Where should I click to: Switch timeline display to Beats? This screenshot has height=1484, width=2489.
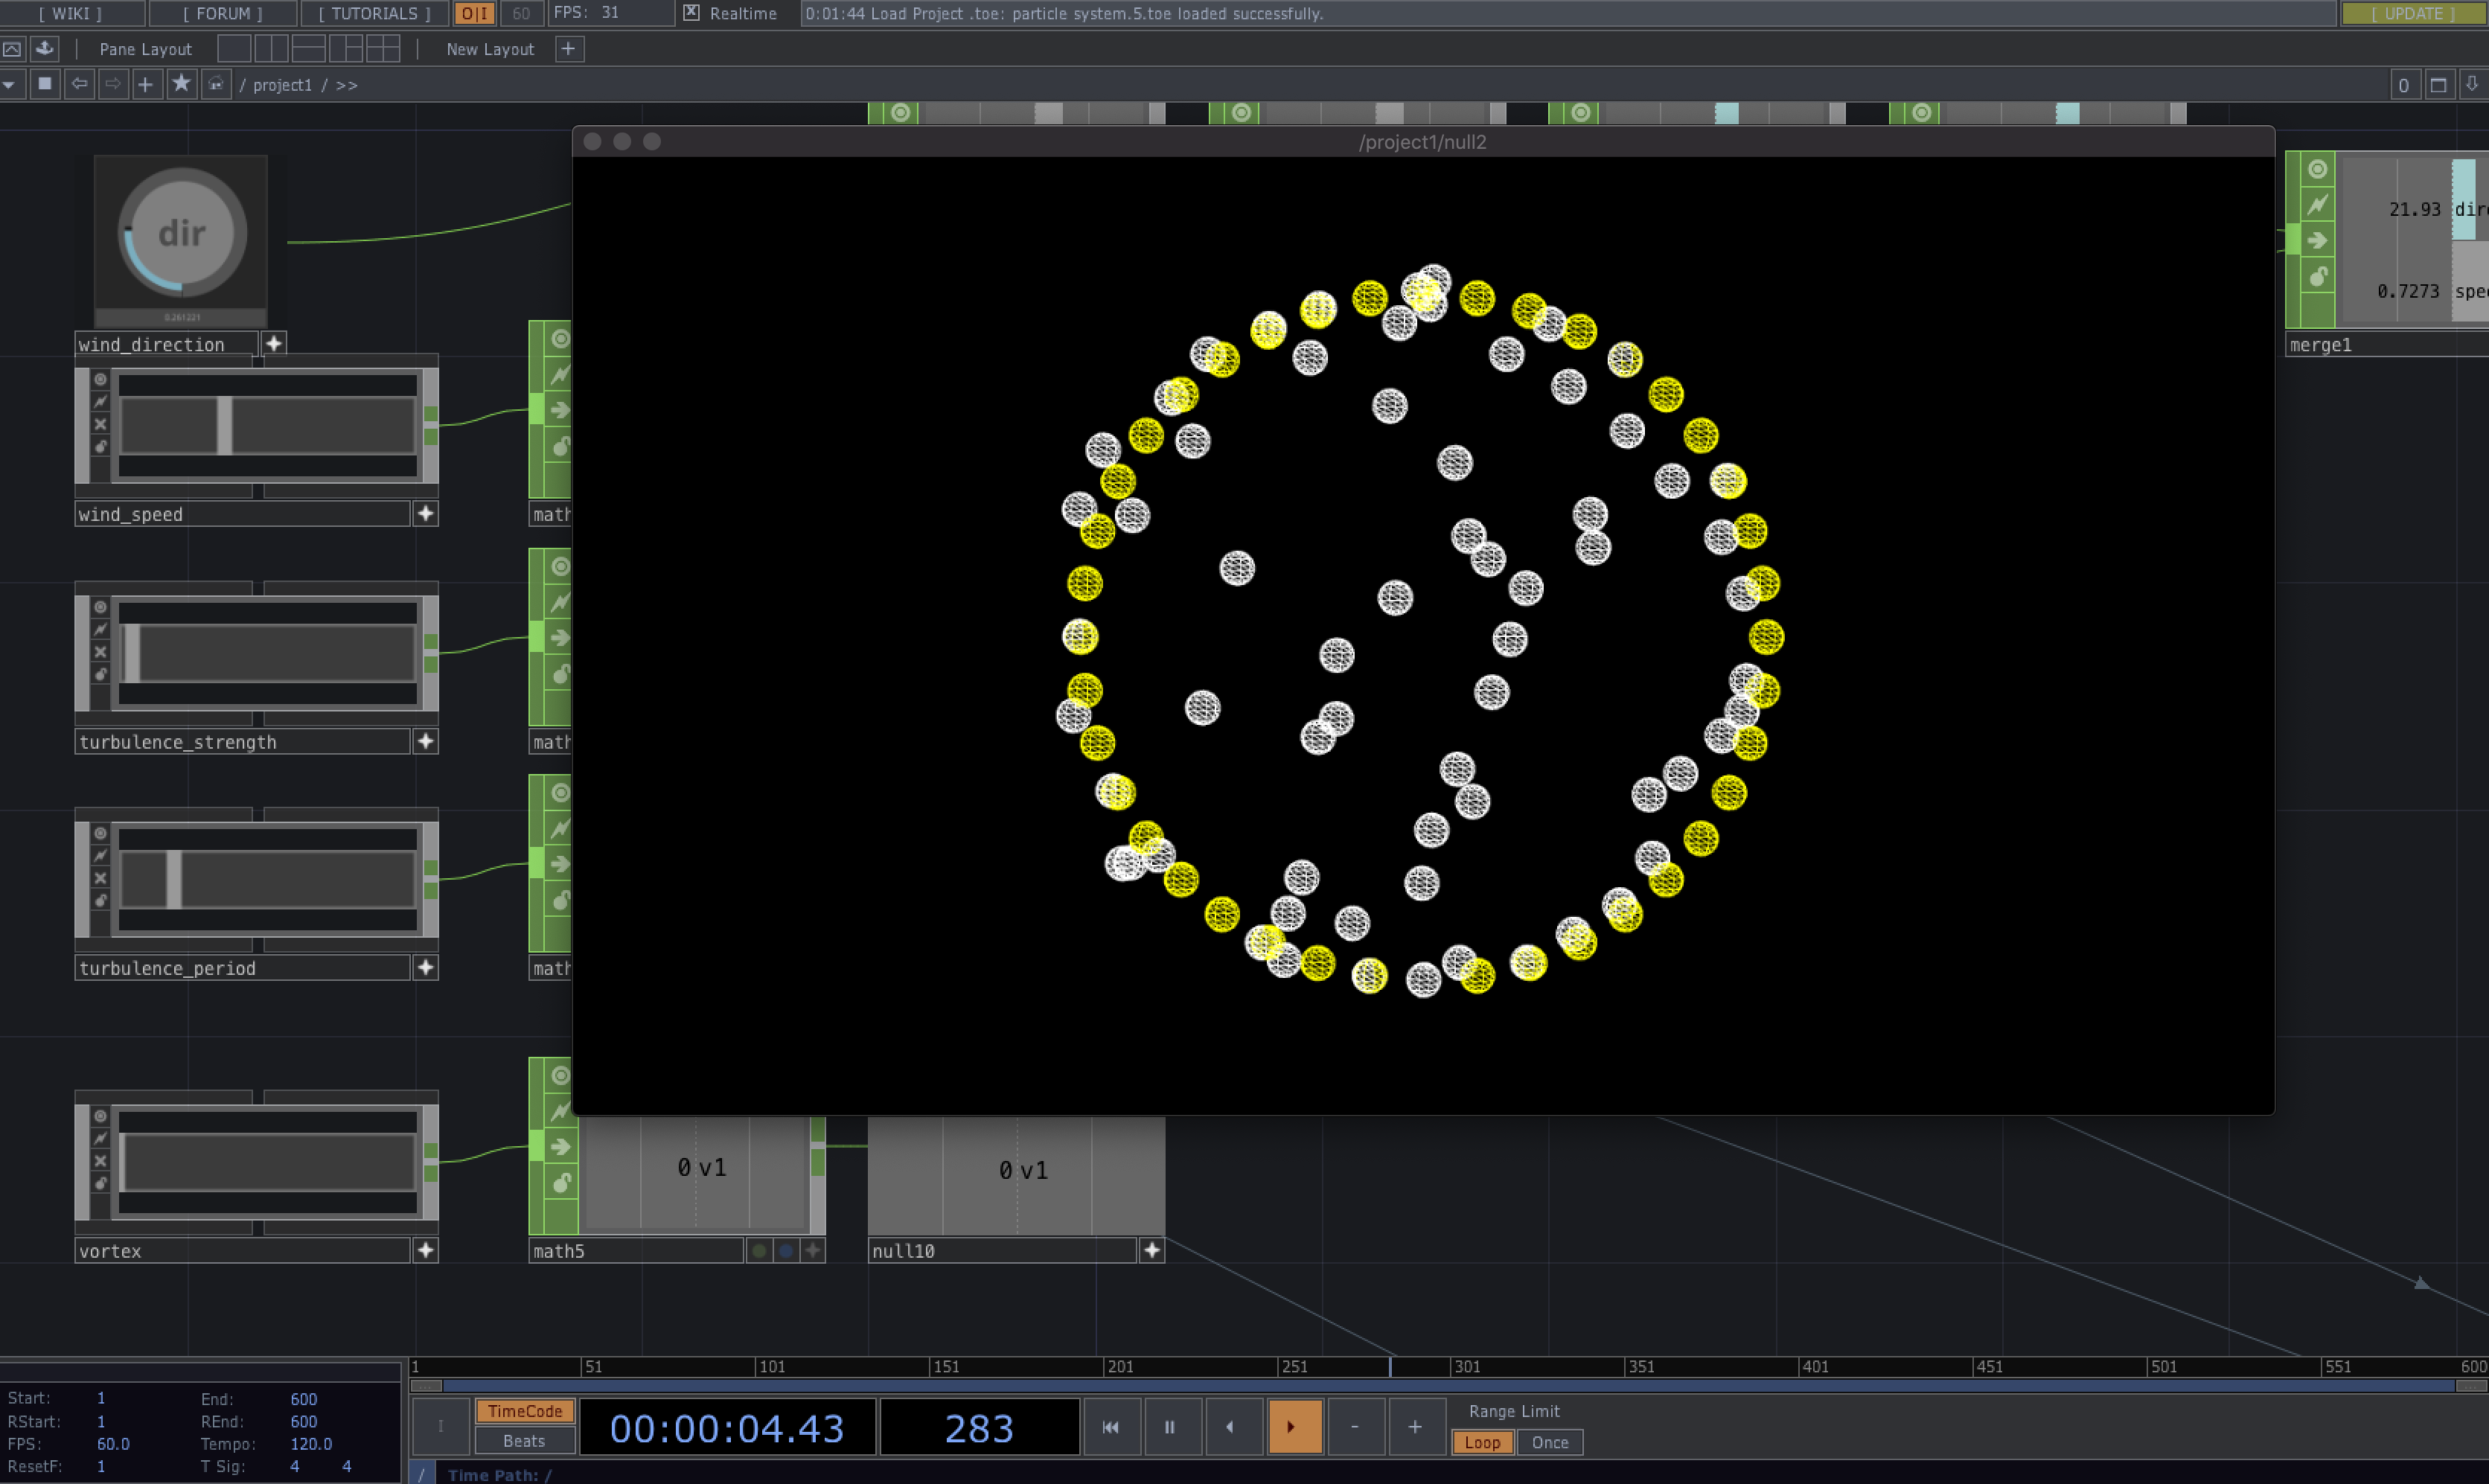[x=524, y=1441]
